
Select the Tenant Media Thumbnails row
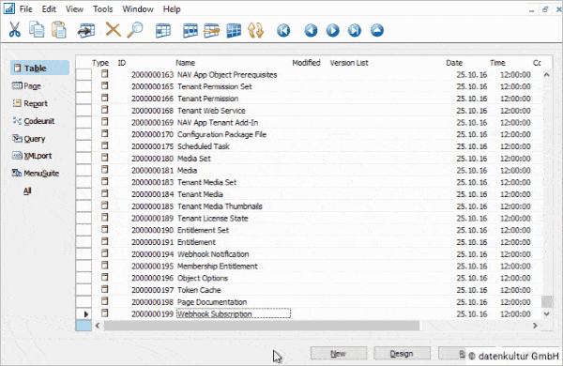[x=309, y=206]
